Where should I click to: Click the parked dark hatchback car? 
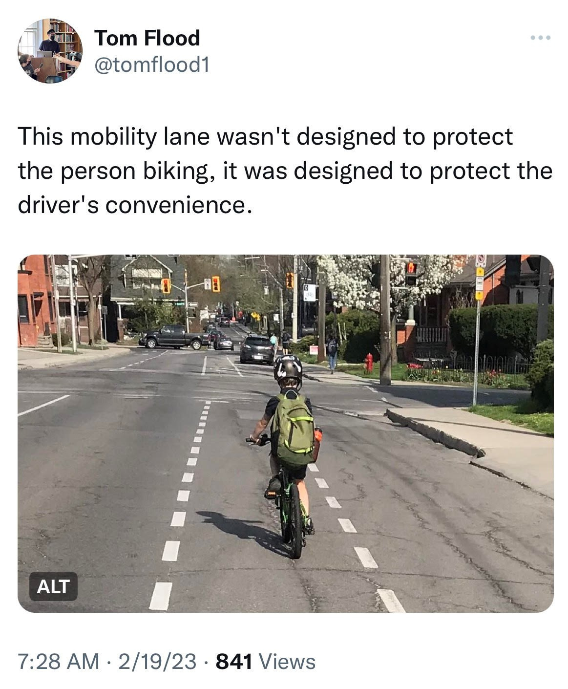click(x=257, y=349)
